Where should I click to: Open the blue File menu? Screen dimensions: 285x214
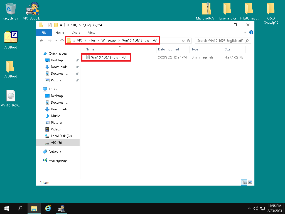tap(44, 33)
